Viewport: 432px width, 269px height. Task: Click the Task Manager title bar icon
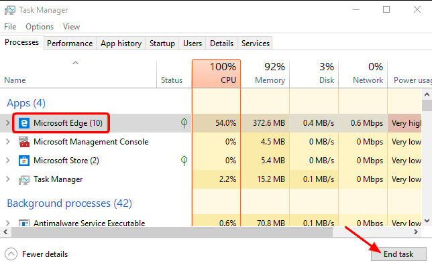(9, 10)
